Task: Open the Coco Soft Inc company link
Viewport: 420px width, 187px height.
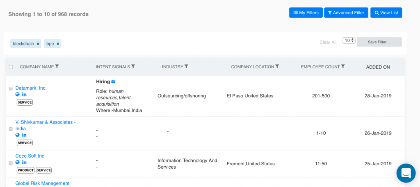Action: coord(30,156)
